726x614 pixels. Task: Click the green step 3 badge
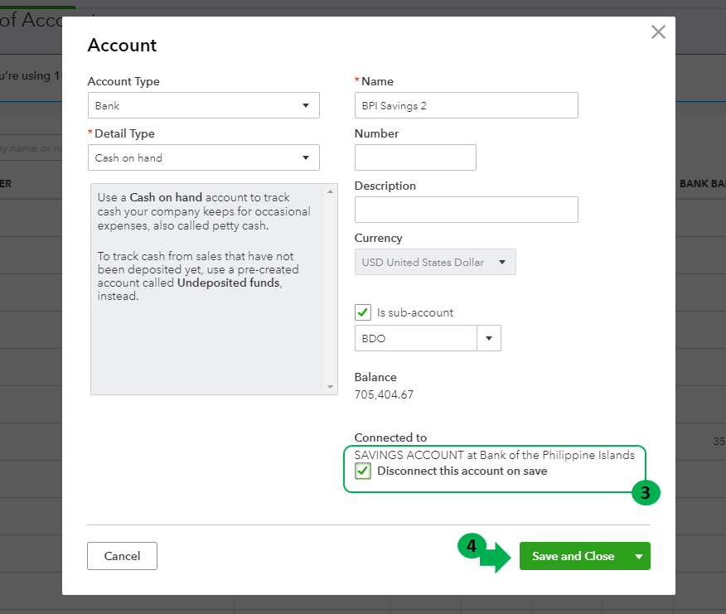pos(646,493)
